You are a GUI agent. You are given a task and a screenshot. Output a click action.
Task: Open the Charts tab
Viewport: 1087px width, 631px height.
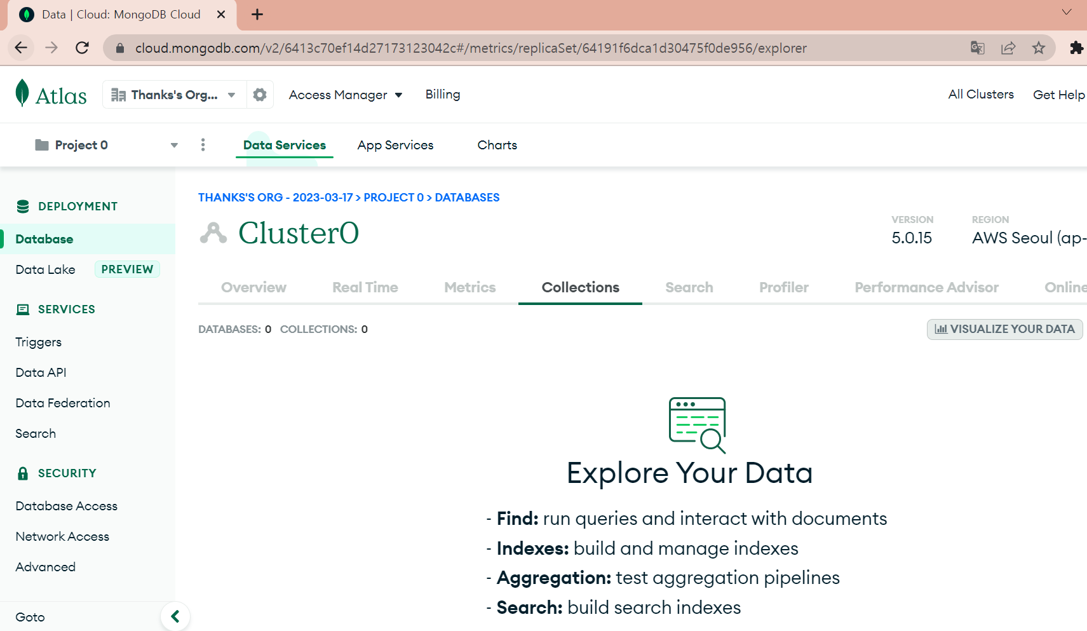497,145
